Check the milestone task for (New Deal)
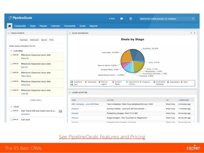The height and width of the screenshot is (153, 204). coord(12,73)
